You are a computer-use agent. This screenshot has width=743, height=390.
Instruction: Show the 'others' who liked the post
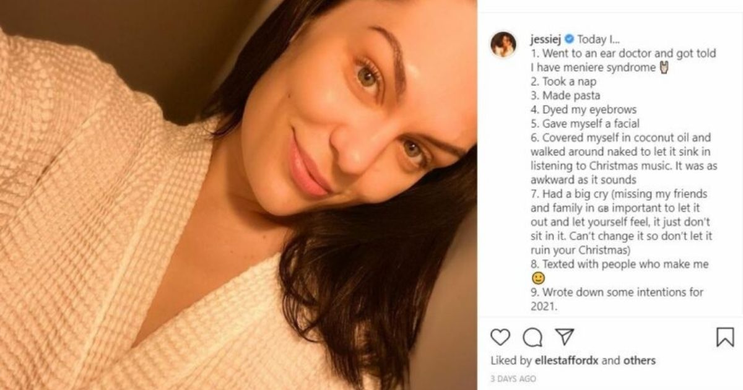click(639, 360)
